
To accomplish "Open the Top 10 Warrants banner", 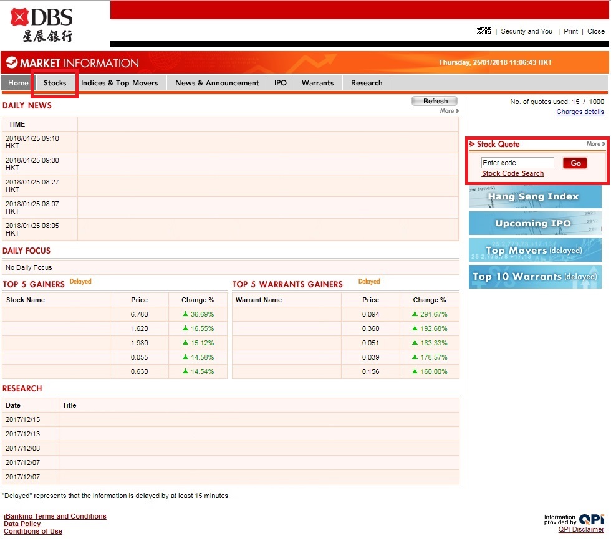I will (x=534, y=277).
